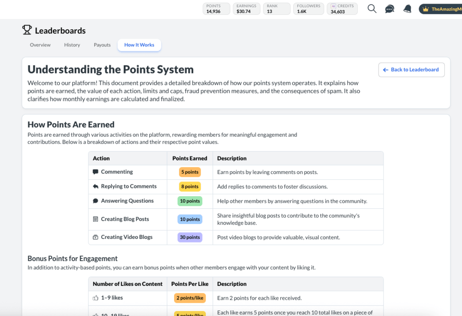
Task: Click the crown icon on the profile button
Action: tap(425, 9)
